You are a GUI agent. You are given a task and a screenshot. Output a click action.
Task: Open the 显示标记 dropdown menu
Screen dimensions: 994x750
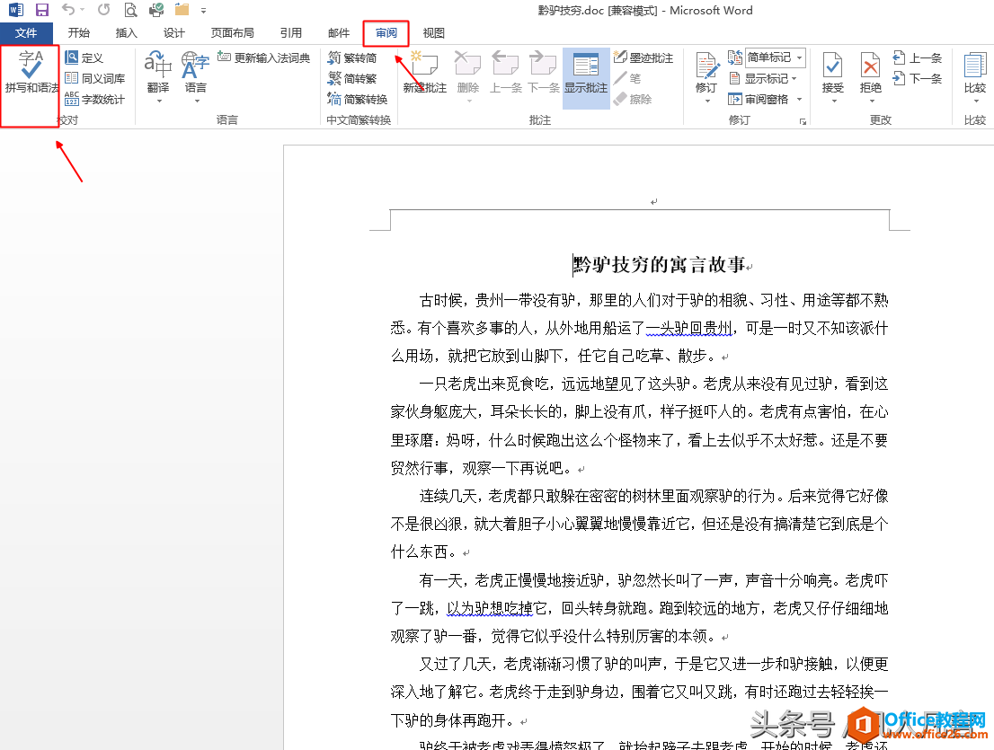[762, 78]
